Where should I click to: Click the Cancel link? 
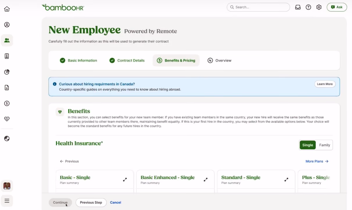(x=115, y=202)
